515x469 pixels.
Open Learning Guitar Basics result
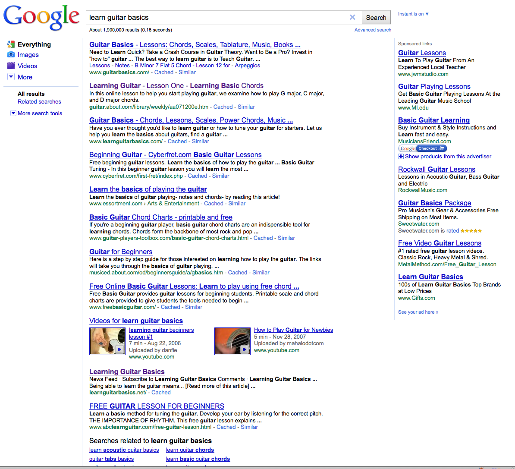(x=127, y=372)
